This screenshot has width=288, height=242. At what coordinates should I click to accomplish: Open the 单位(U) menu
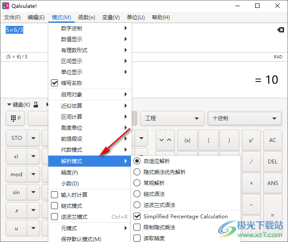(x=136, y=18)
